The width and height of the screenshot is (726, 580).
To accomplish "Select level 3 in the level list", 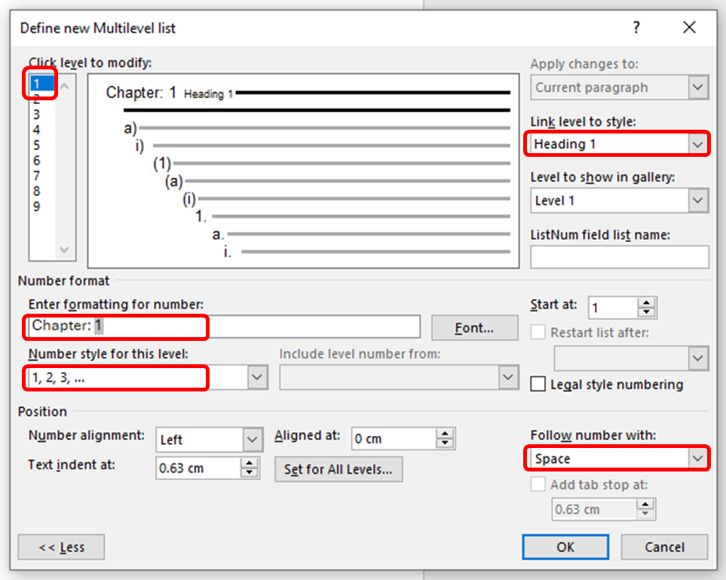I will click(x=36, y=115).
